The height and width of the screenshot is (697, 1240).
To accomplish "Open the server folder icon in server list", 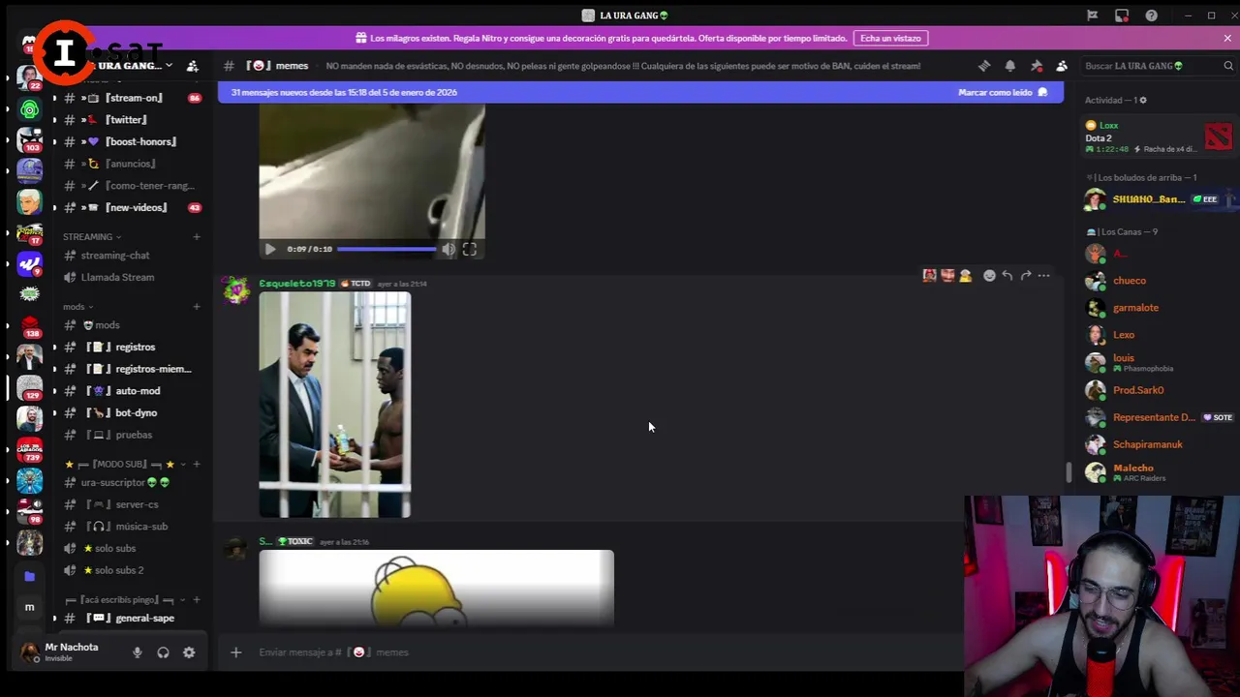I will coord(29,576).
